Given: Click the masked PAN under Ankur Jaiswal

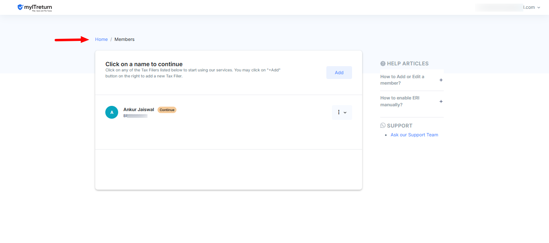Looking at the screenshot, I should tap(135, 115).
